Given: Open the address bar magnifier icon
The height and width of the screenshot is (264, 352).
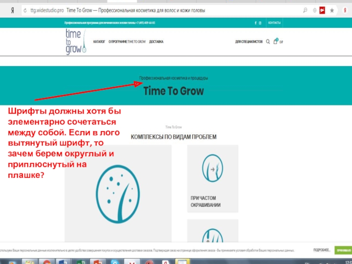Looking at the screenshot, I should 305,10.
